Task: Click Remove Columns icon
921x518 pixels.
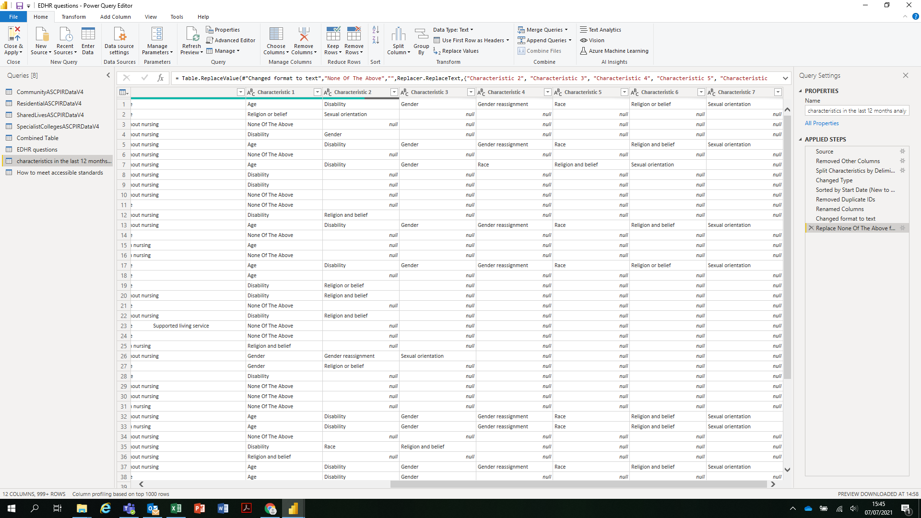Action: click(x=304, y=34)
